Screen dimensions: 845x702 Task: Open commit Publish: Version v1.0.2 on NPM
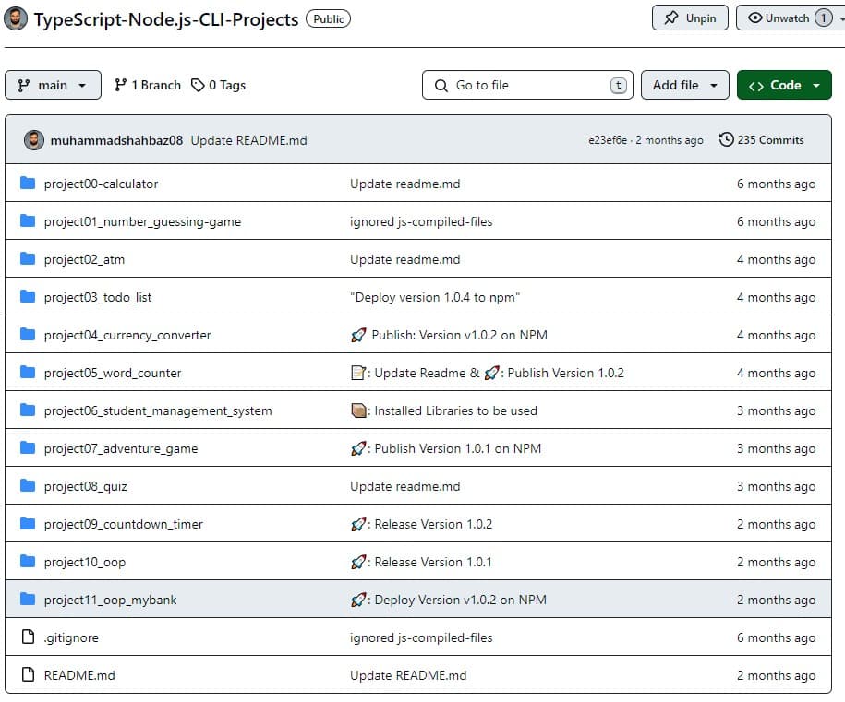pyautogui.click(x=449, y=336)
